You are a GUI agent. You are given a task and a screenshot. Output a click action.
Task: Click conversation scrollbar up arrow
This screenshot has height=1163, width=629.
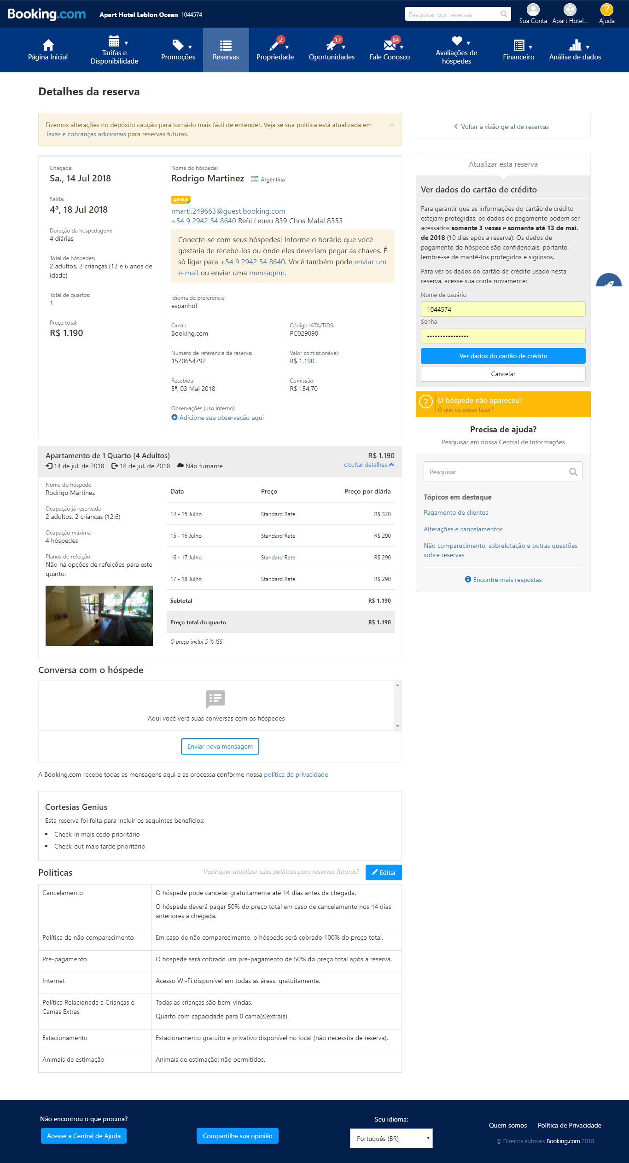click(x=397, y=685)
